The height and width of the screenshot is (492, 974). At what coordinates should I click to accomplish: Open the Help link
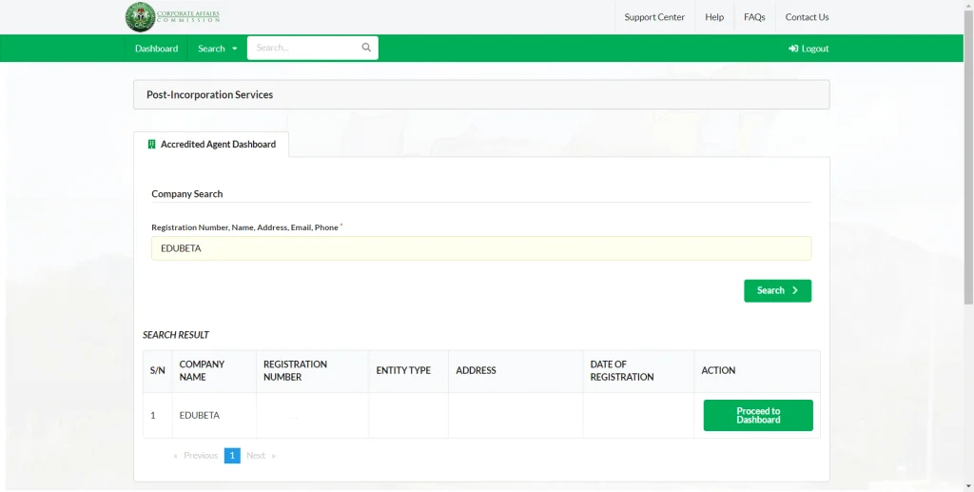714,17
